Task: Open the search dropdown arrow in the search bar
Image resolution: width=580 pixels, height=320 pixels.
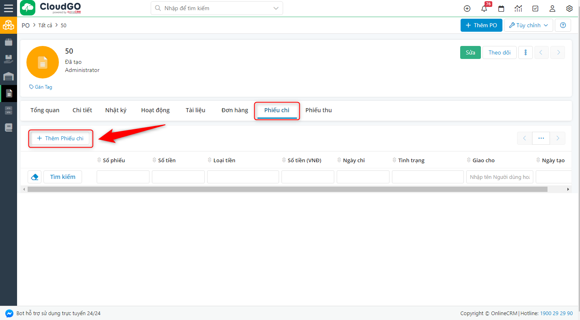Action: point(276,8)
